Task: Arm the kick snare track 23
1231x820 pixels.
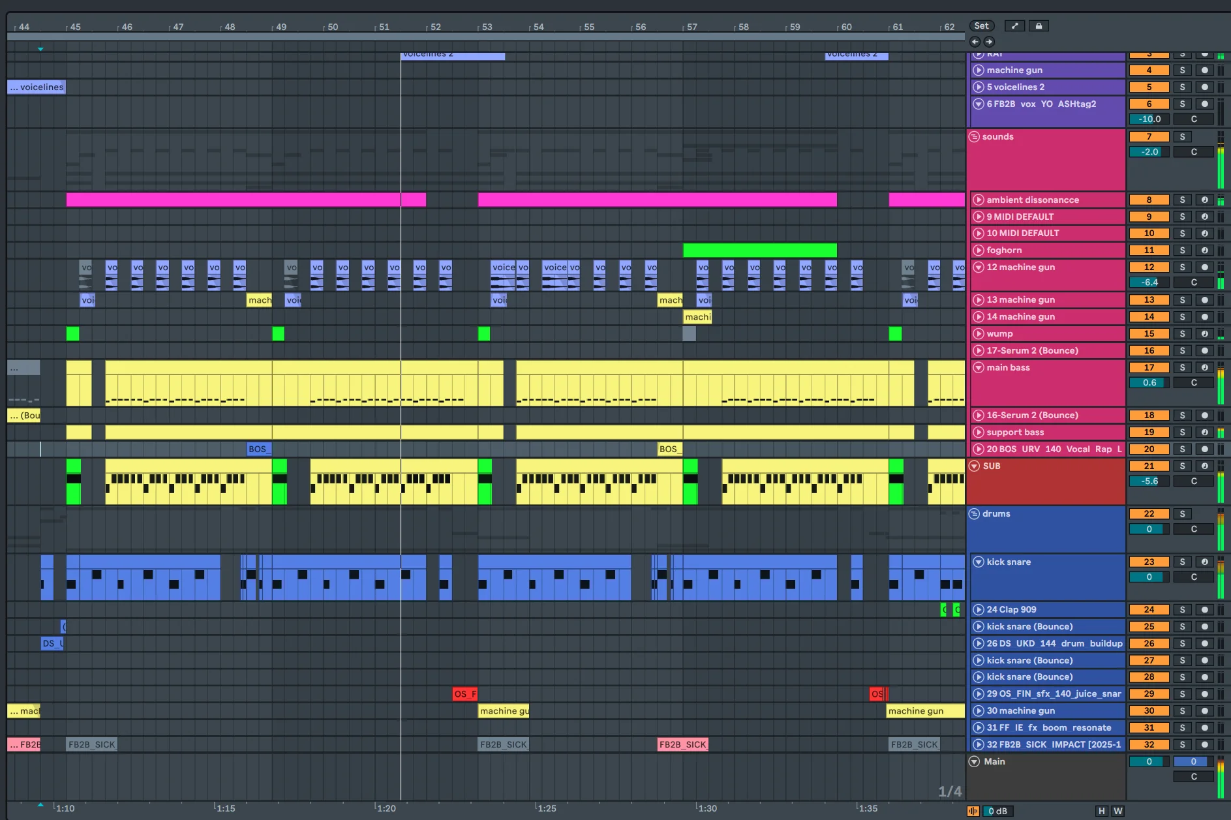Action: point(1204,562)
